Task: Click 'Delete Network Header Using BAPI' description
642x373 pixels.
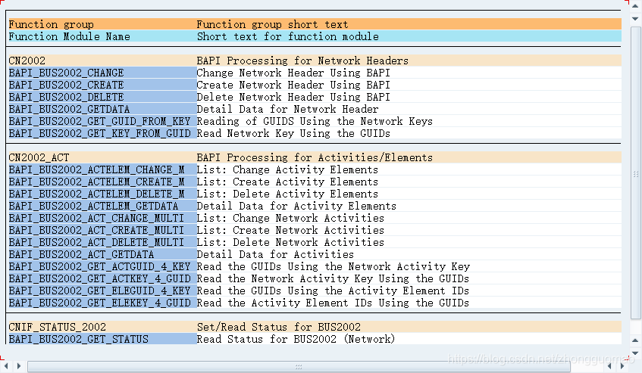Action: pyautogui.click(x=293, y=98)
